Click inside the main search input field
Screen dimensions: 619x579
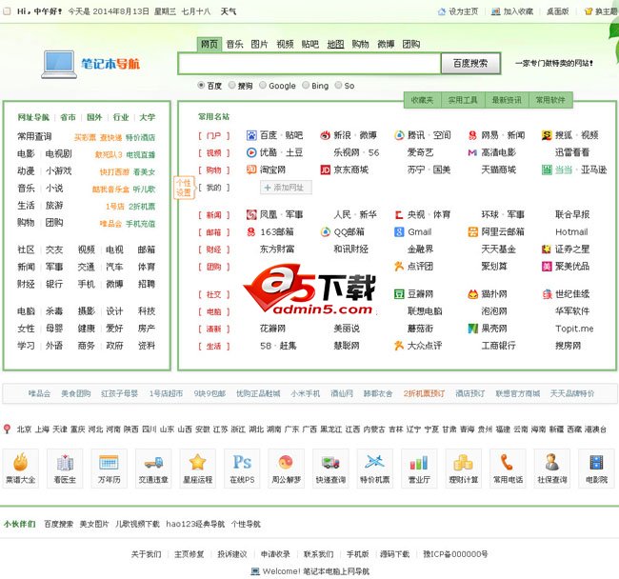coord(309,63)
